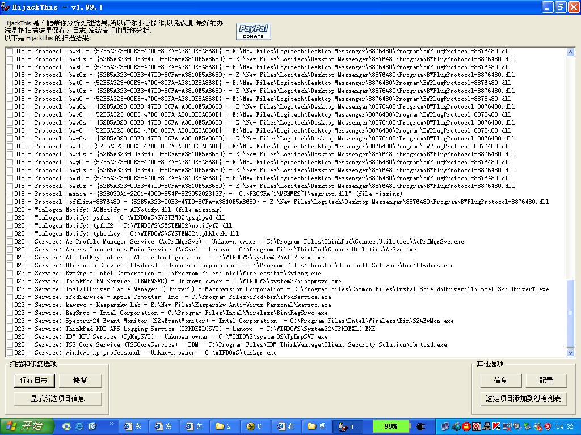Open the taskbar folder window labeled h.
Viewport: 581px width, 435px height.
pyautogui.click(x=225, y=427)
